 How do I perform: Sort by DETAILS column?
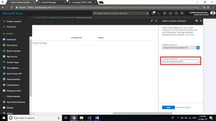pyautogui.click(x=101, y=38)
